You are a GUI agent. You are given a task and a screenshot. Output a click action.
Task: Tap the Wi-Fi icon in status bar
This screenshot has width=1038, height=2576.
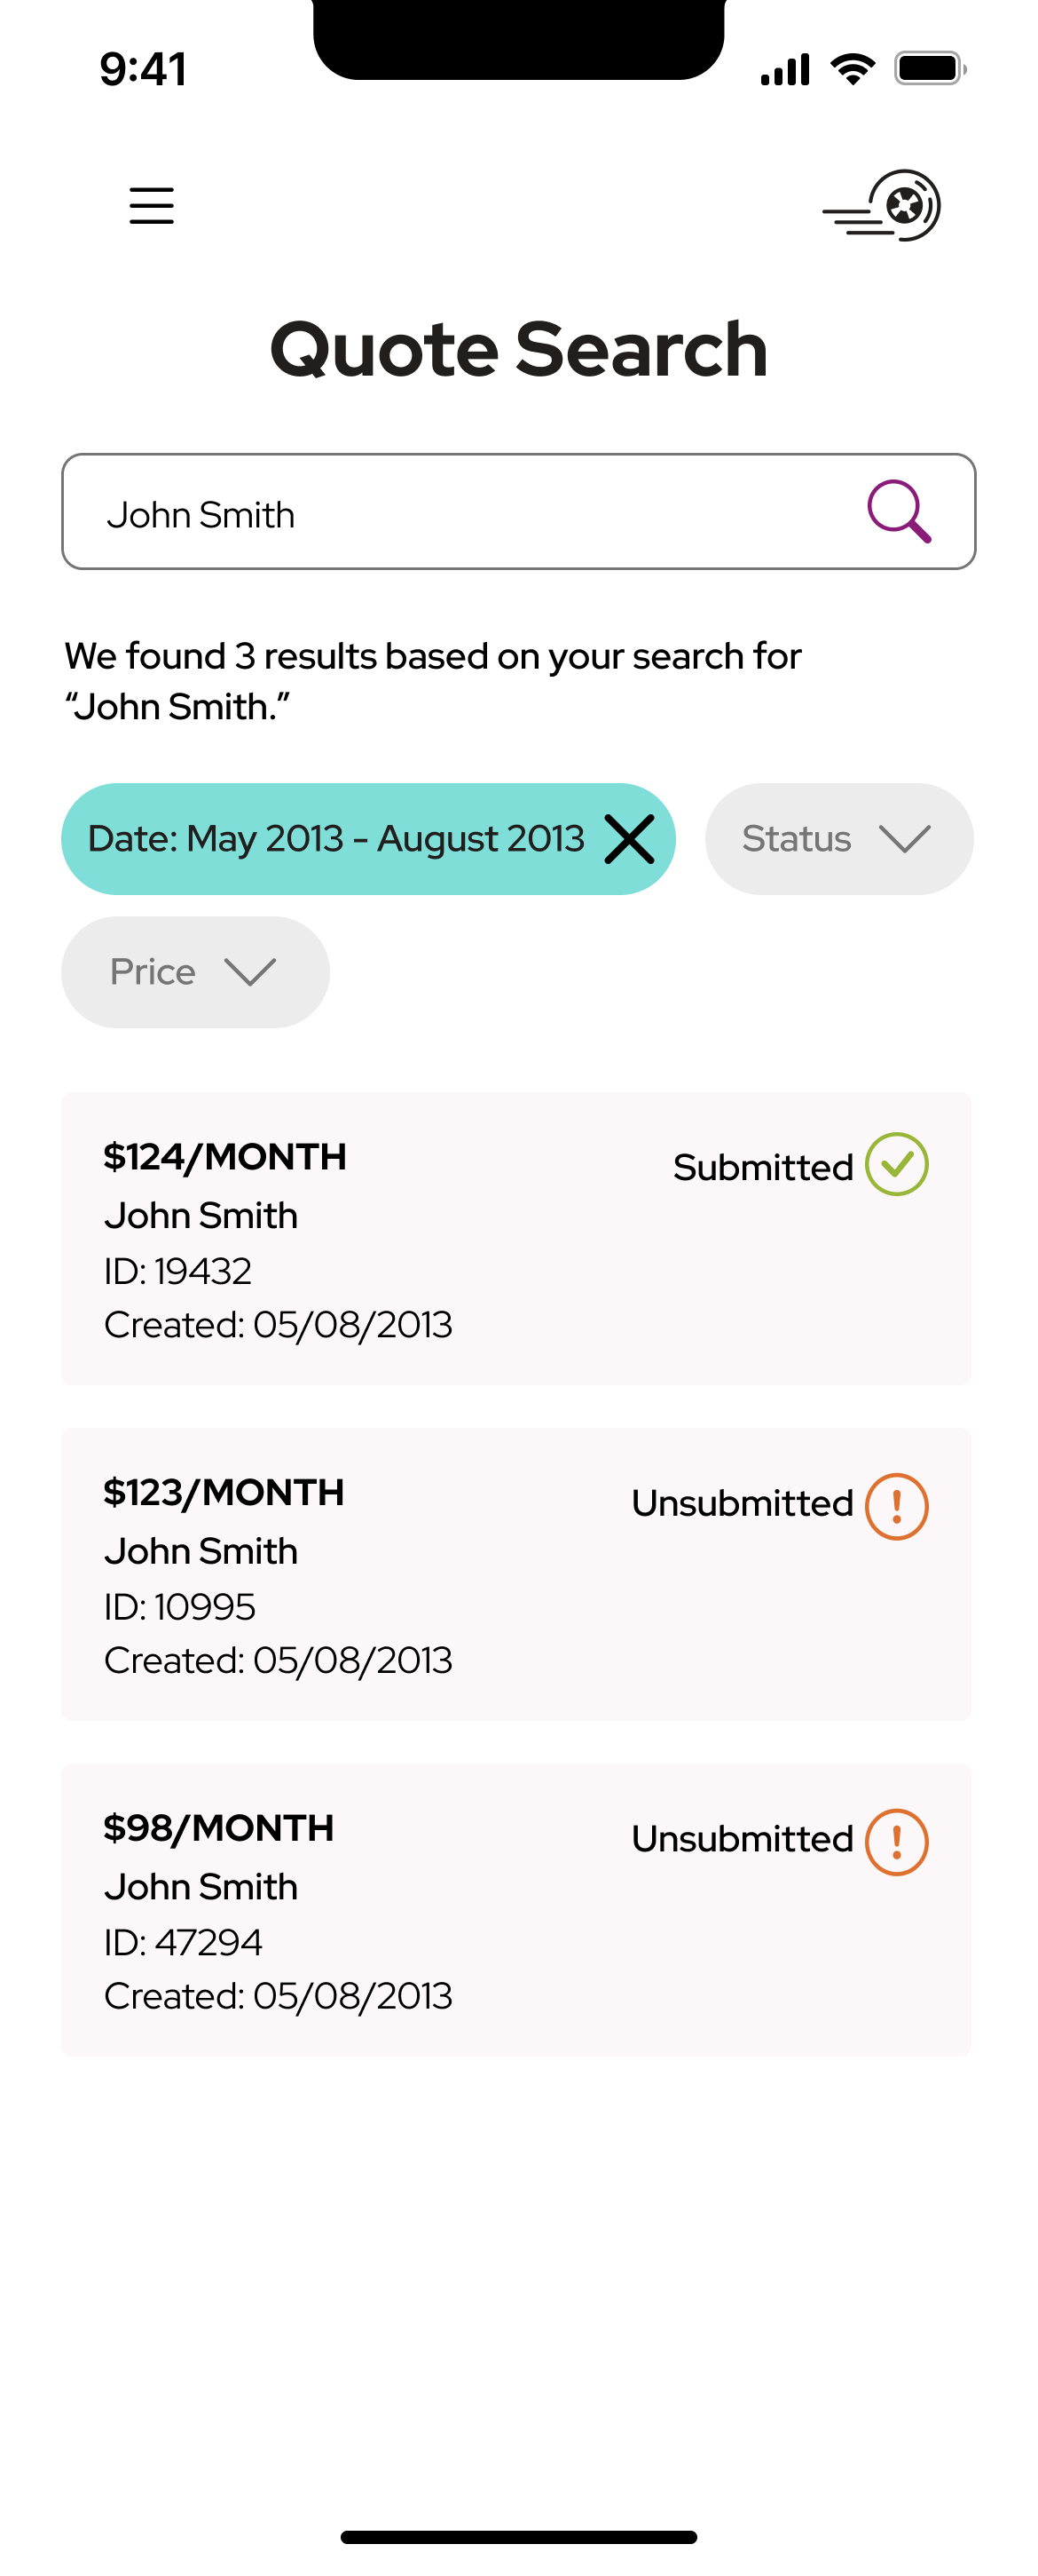point(853,69)
